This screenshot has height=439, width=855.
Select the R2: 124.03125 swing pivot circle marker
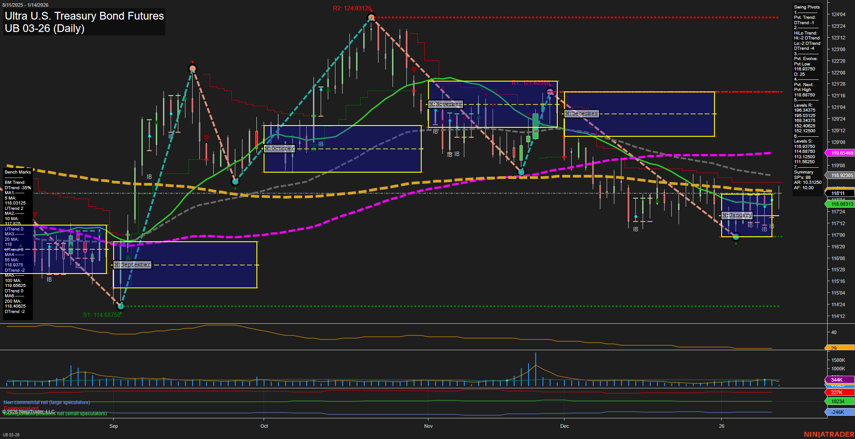click(371, 17)
